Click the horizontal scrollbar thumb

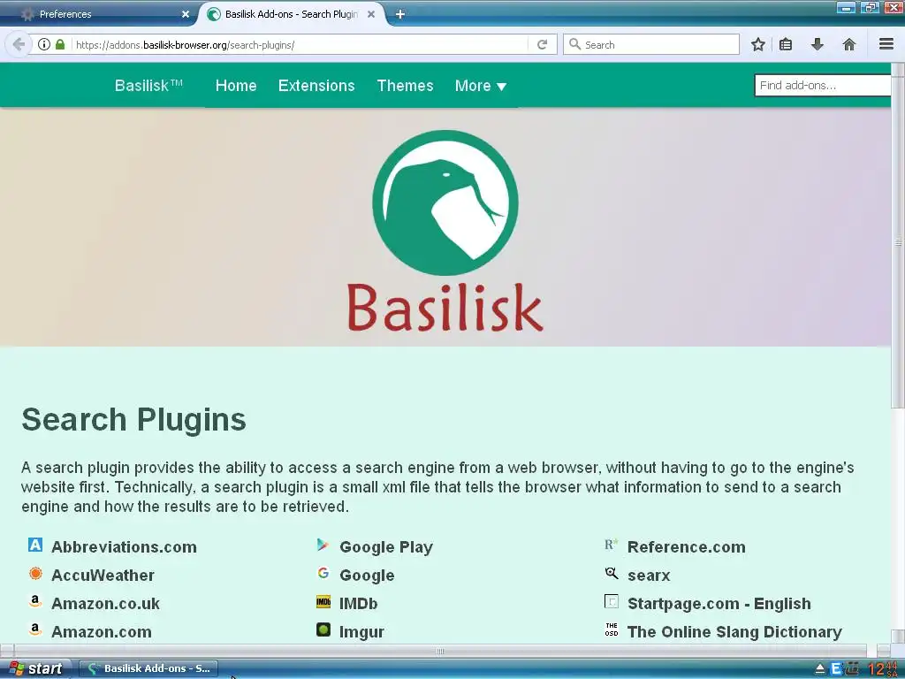click(440, 651)
